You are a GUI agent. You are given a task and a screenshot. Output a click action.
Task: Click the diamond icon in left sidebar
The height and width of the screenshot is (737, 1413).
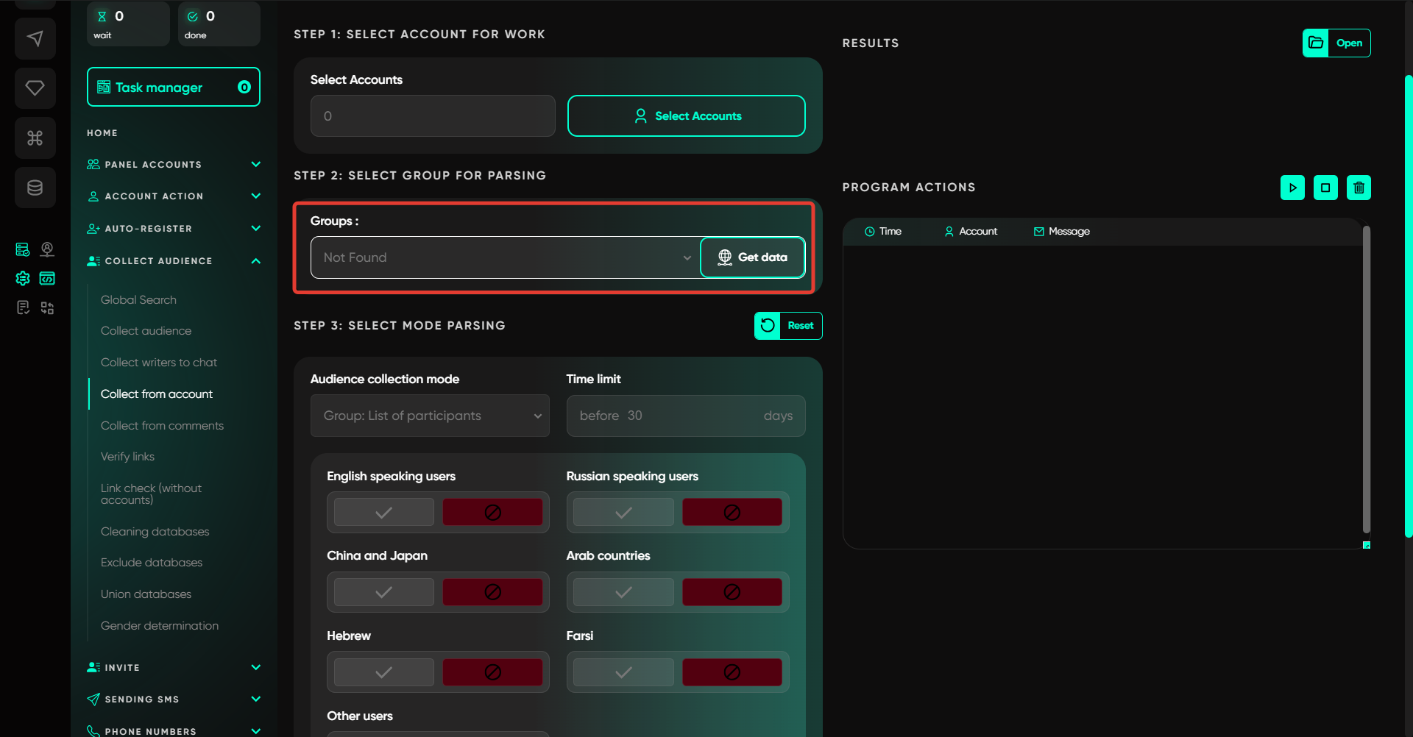tap(35, 88)
